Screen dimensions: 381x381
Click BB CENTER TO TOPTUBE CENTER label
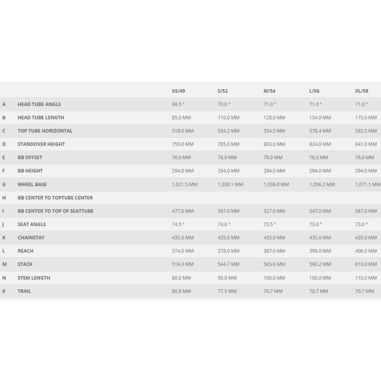click(55, 198)
